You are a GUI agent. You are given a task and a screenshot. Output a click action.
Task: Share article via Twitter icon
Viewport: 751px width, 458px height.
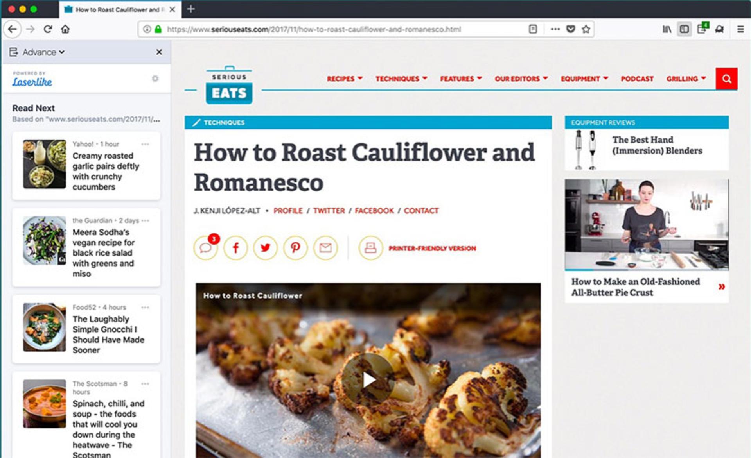265,248
